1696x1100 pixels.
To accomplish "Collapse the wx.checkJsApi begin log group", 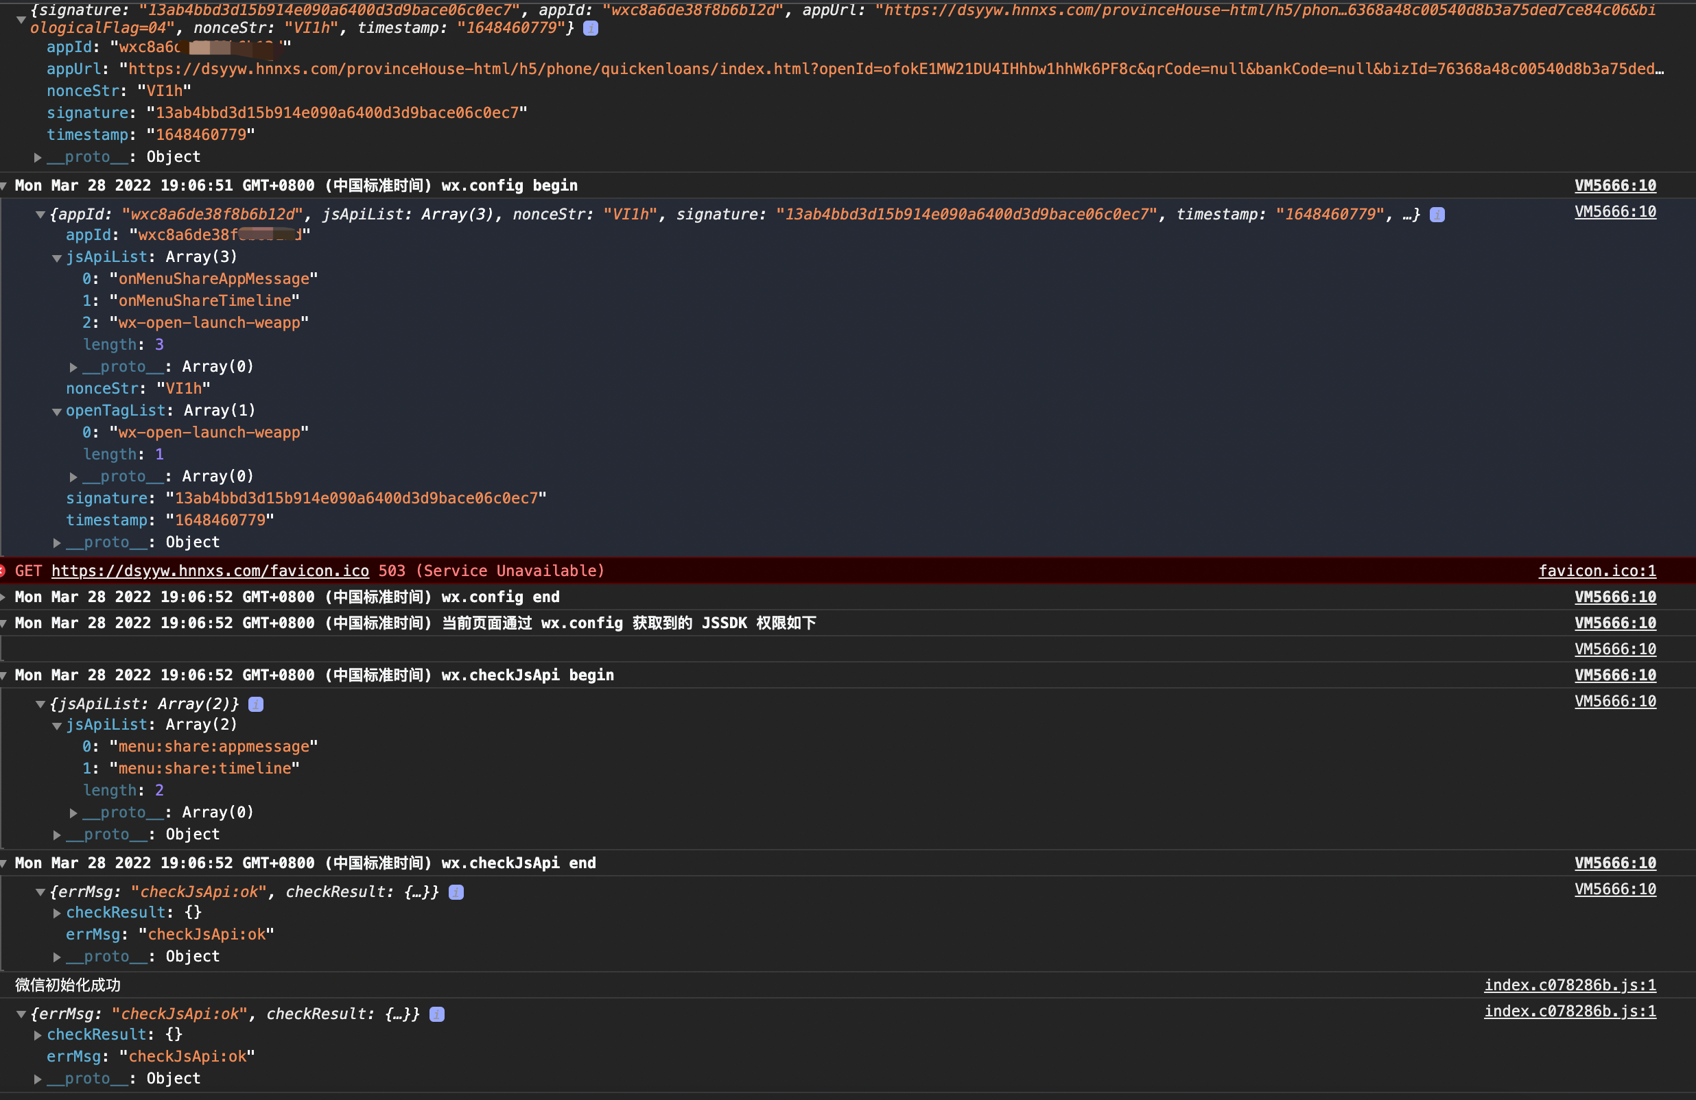I will point(4,675).
